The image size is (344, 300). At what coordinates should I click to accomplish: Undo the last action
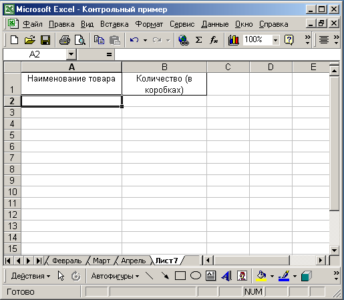[134, 40]
